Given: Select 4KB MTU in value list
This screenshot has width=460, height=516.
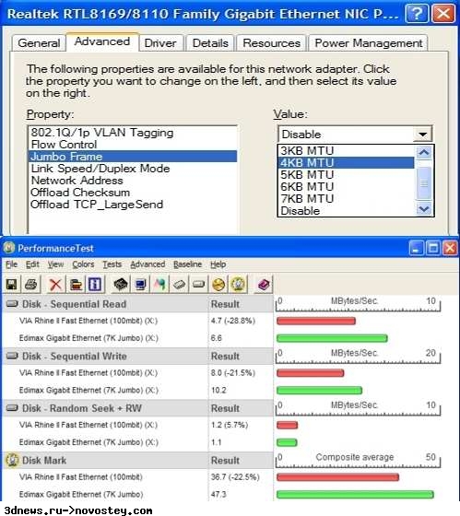Looking at the screenshot, I should click(346, 162).
